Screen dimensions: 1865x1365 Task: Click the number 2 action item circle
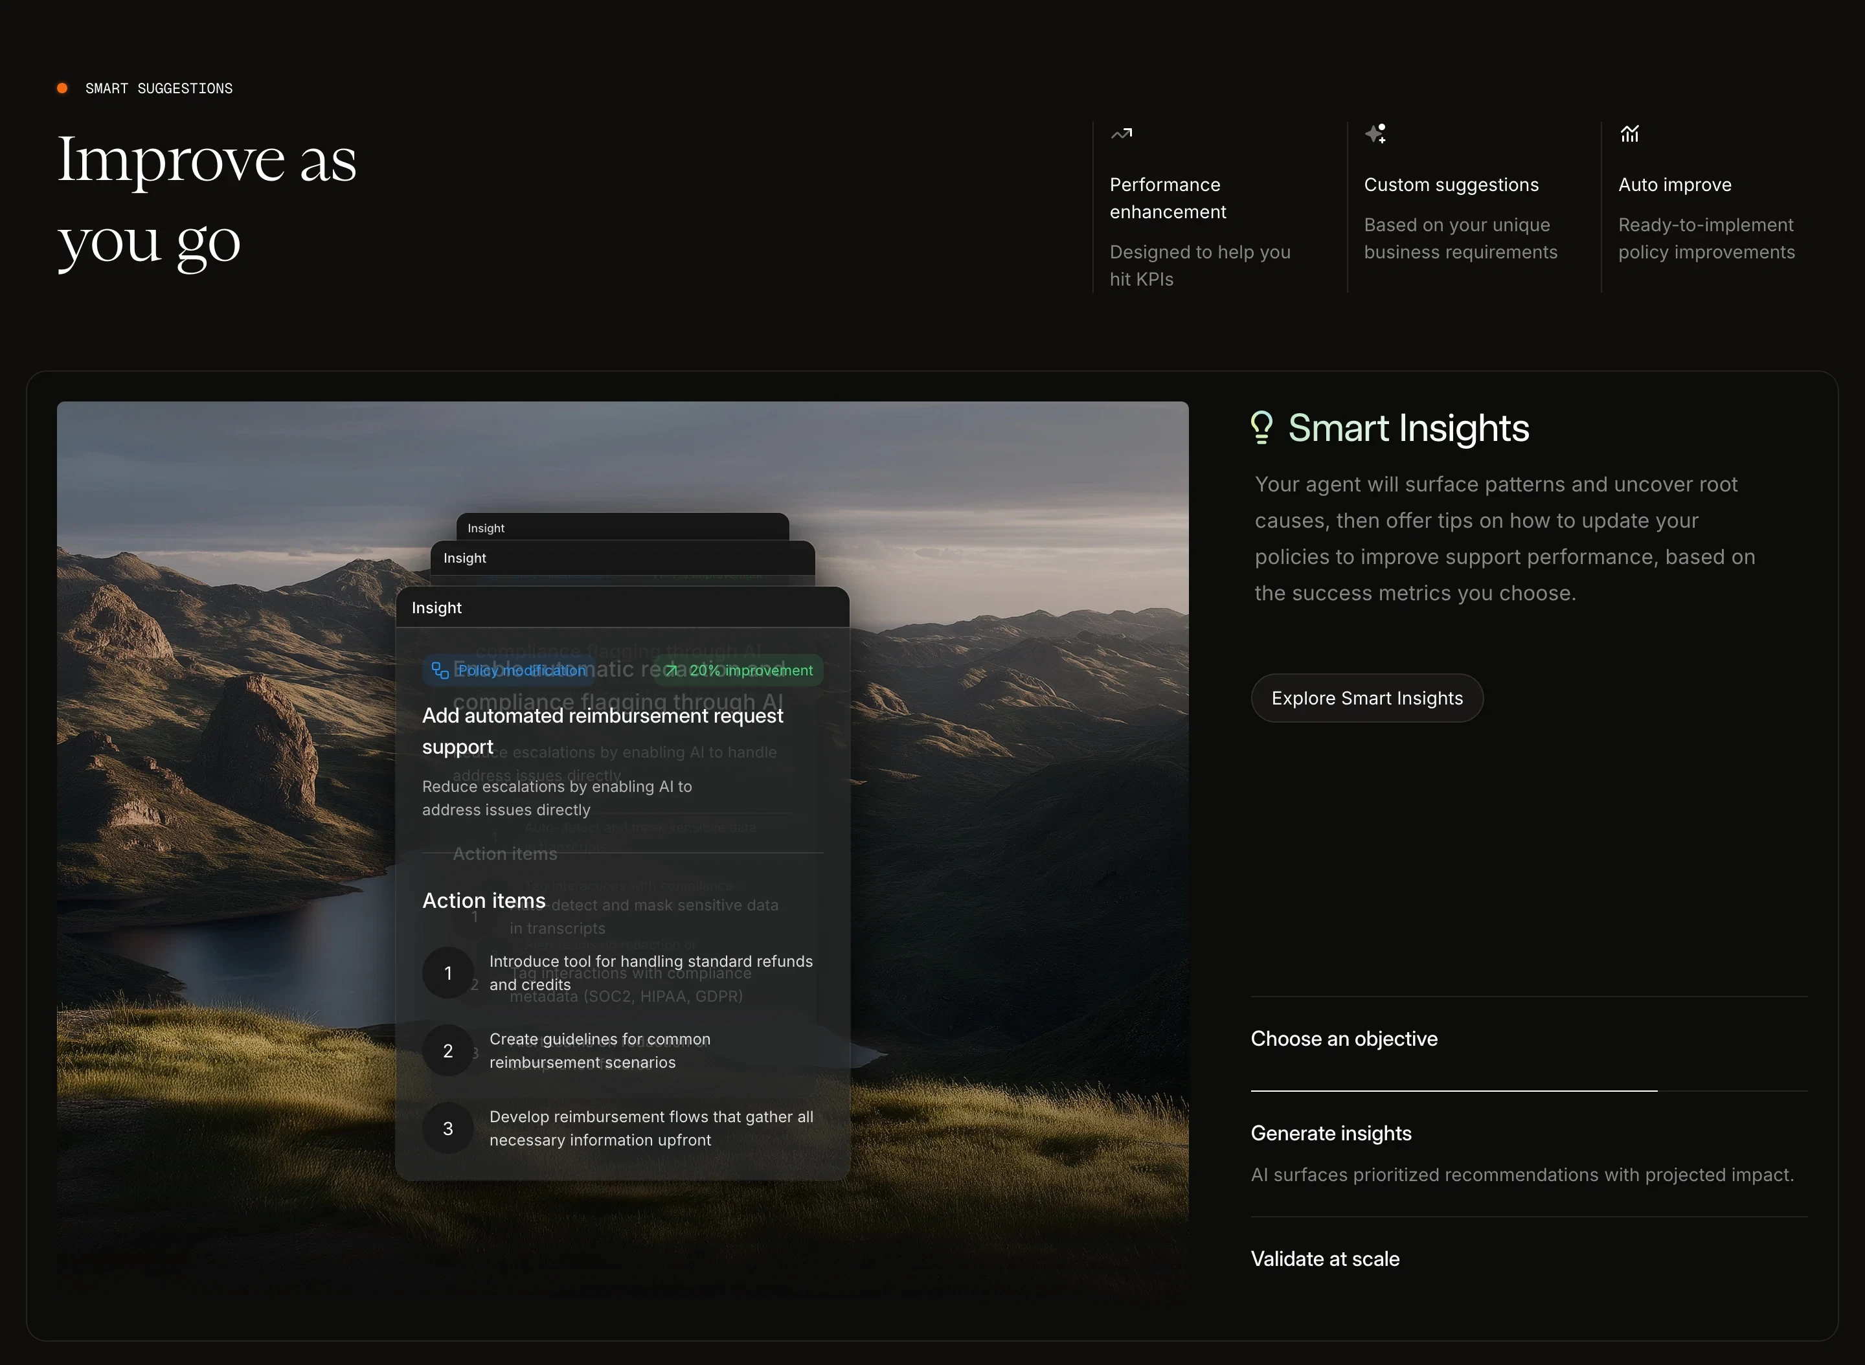448,1050
